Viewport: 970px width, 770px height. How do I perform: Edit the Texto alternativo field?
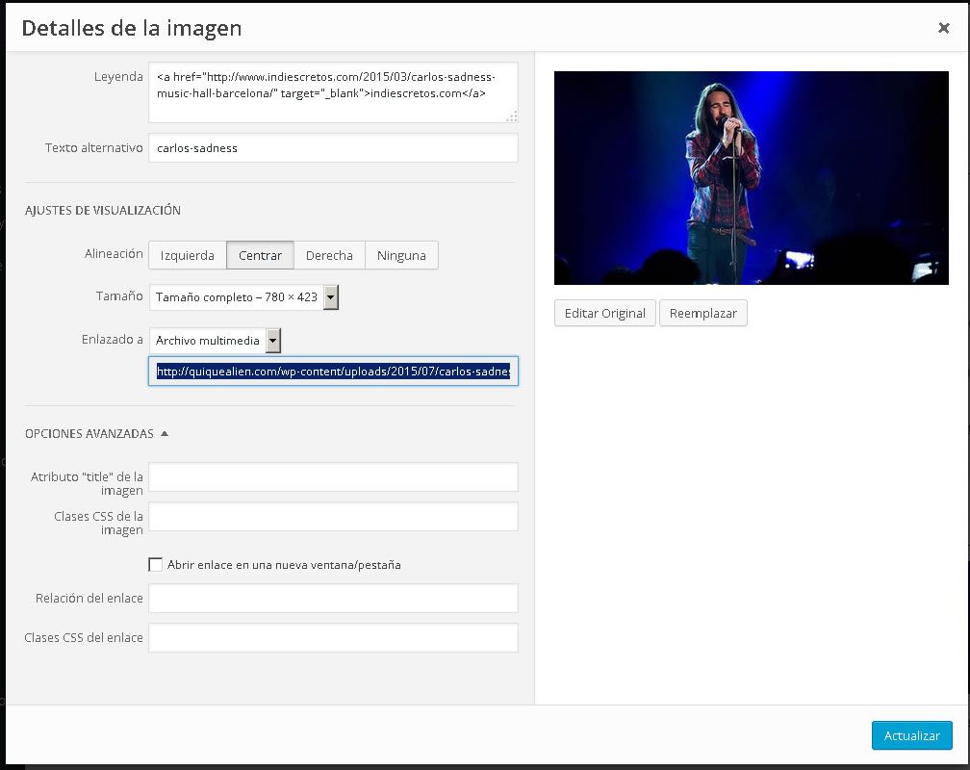tap(333, 148)
